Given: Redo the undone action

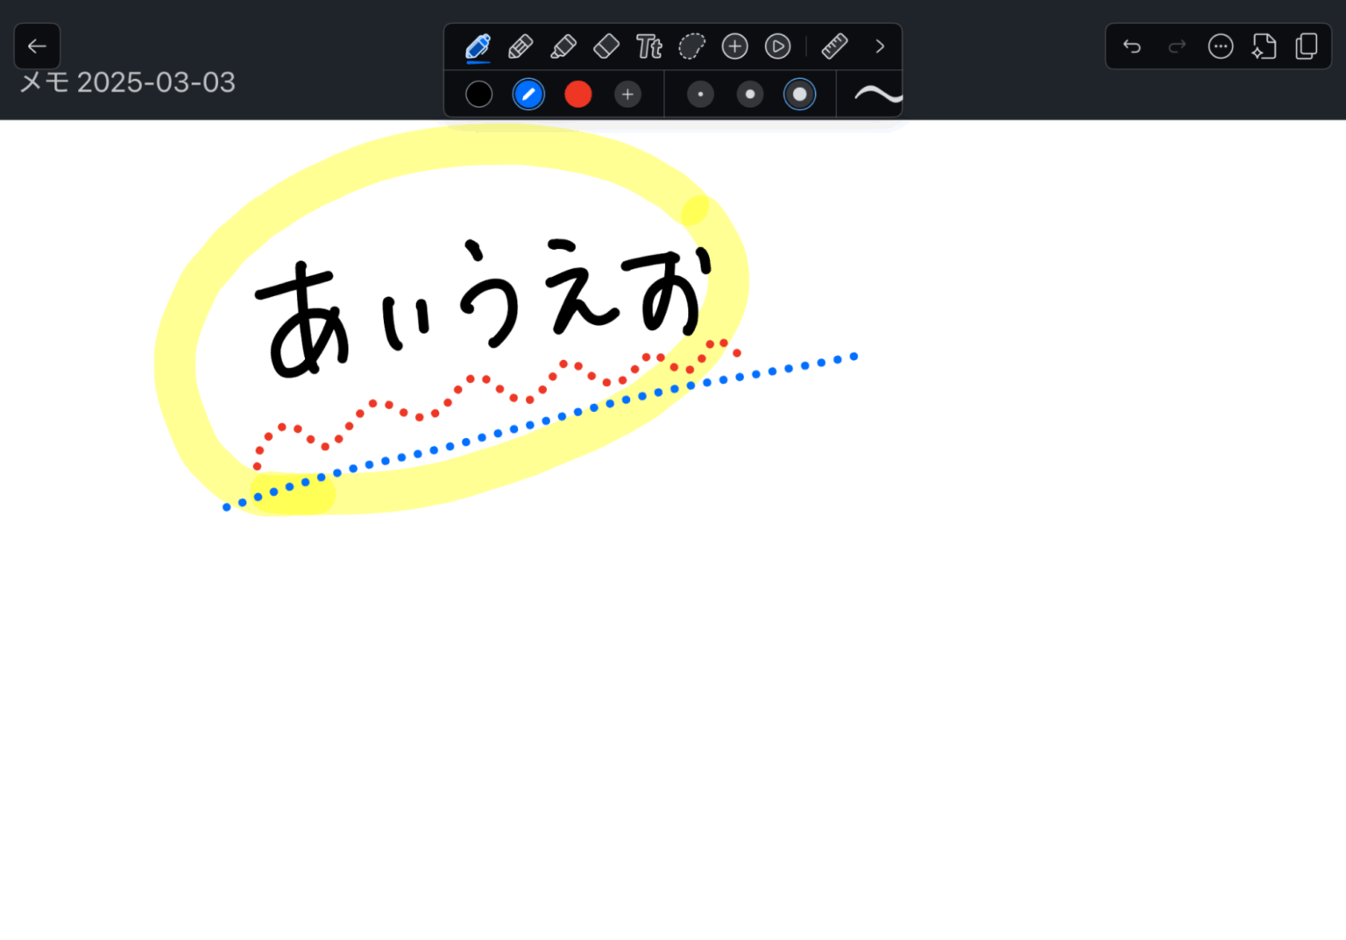Looking at the screenshot, I should [1177, 46].
